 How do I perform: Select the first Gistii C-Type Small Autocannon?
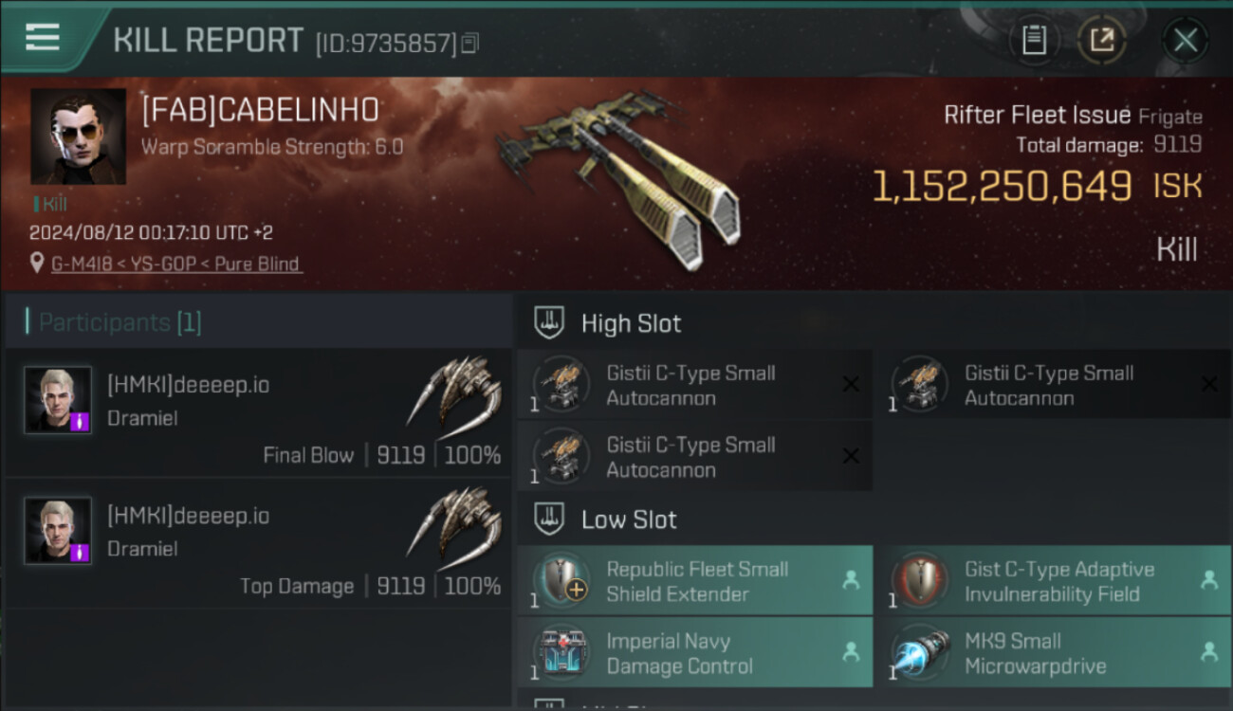(694, 385)
